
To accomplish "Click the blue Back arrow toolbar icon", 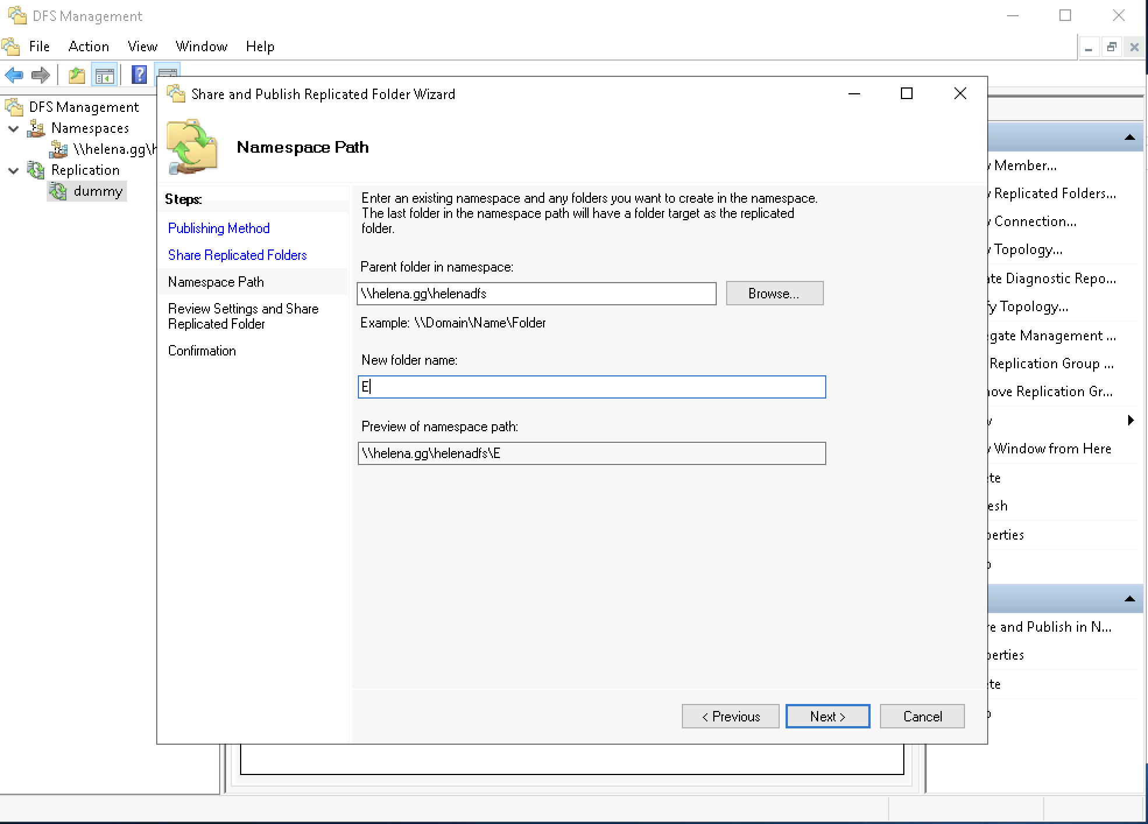I will pos(14,75).
